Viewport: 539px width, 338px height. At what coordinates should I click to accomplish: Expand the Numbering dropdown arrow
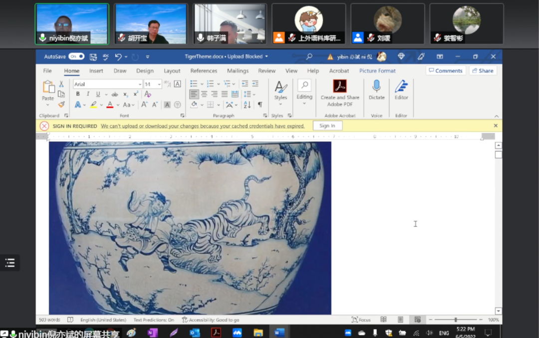click(218, 84)
